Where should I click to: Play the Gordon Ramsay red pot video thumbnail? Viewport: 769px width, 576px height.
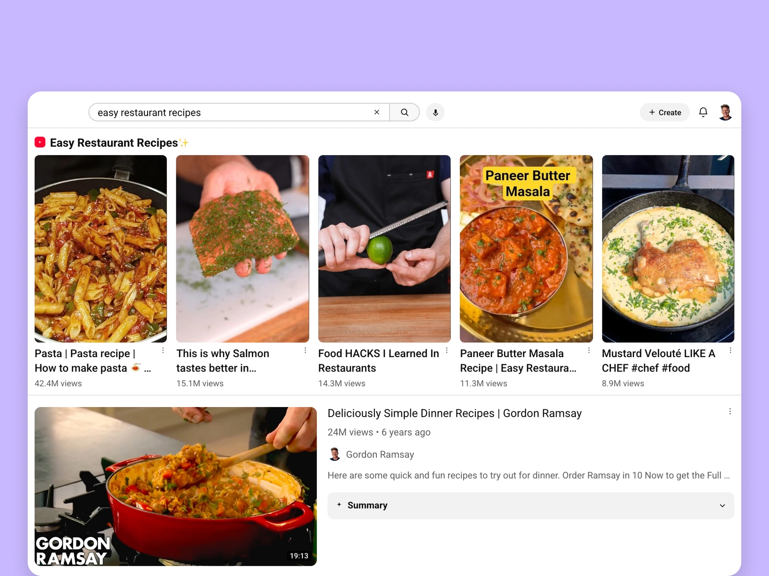point(176,486)
